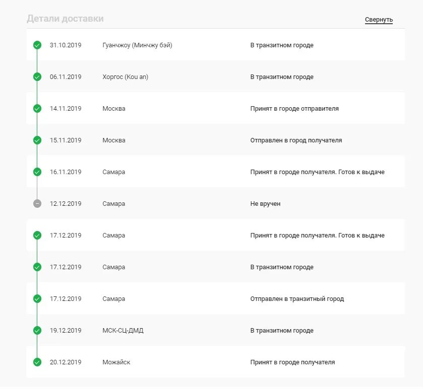The image size is (423, 389).
Task: Click green checkmark beside 14.11.2019 Москва
Action: 37,109
